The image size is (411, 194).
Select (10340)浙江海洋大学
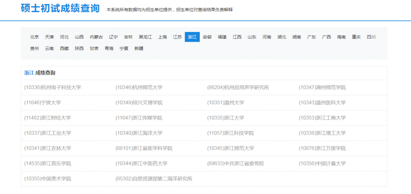[x=139, y=133]
